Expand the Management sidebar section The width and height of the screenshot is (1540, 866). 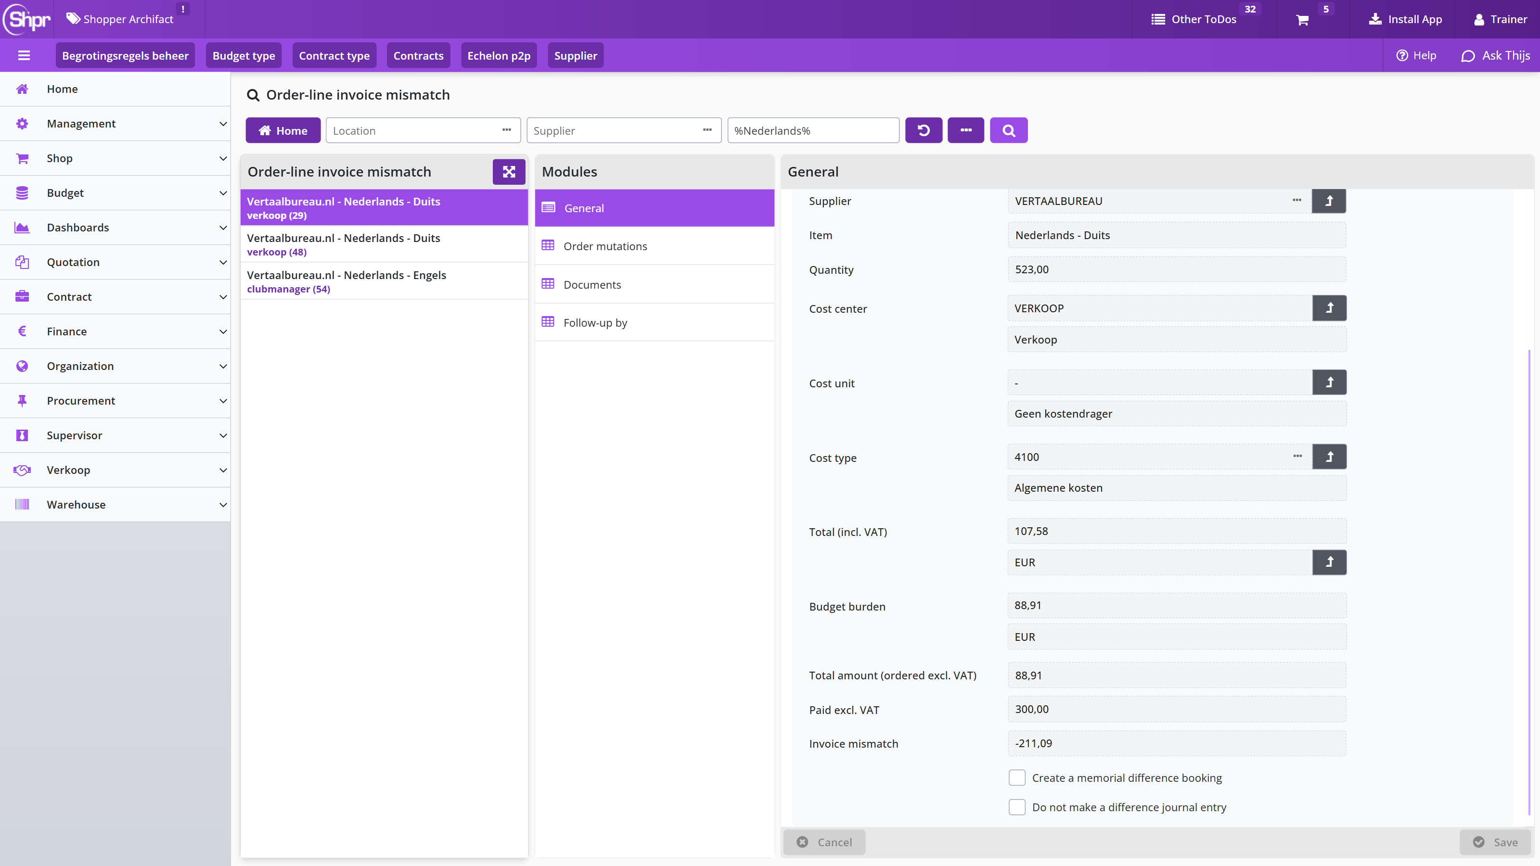tap(115, 124)
